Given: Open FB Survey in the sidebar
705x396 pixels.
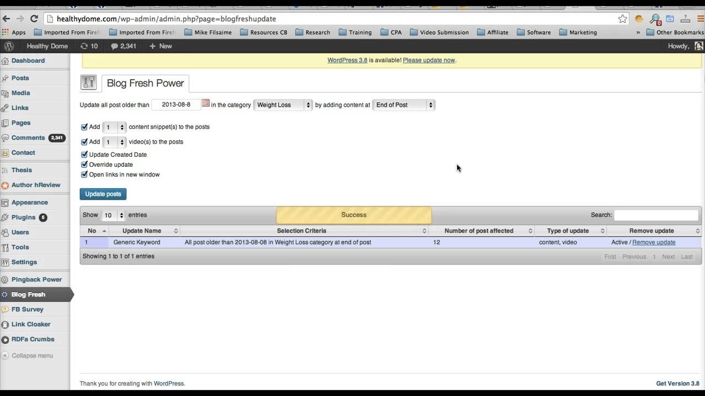Looking at the screenshot, I should tap(28, 309).
